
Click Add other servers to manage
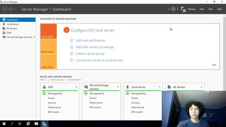coord(95,47)
